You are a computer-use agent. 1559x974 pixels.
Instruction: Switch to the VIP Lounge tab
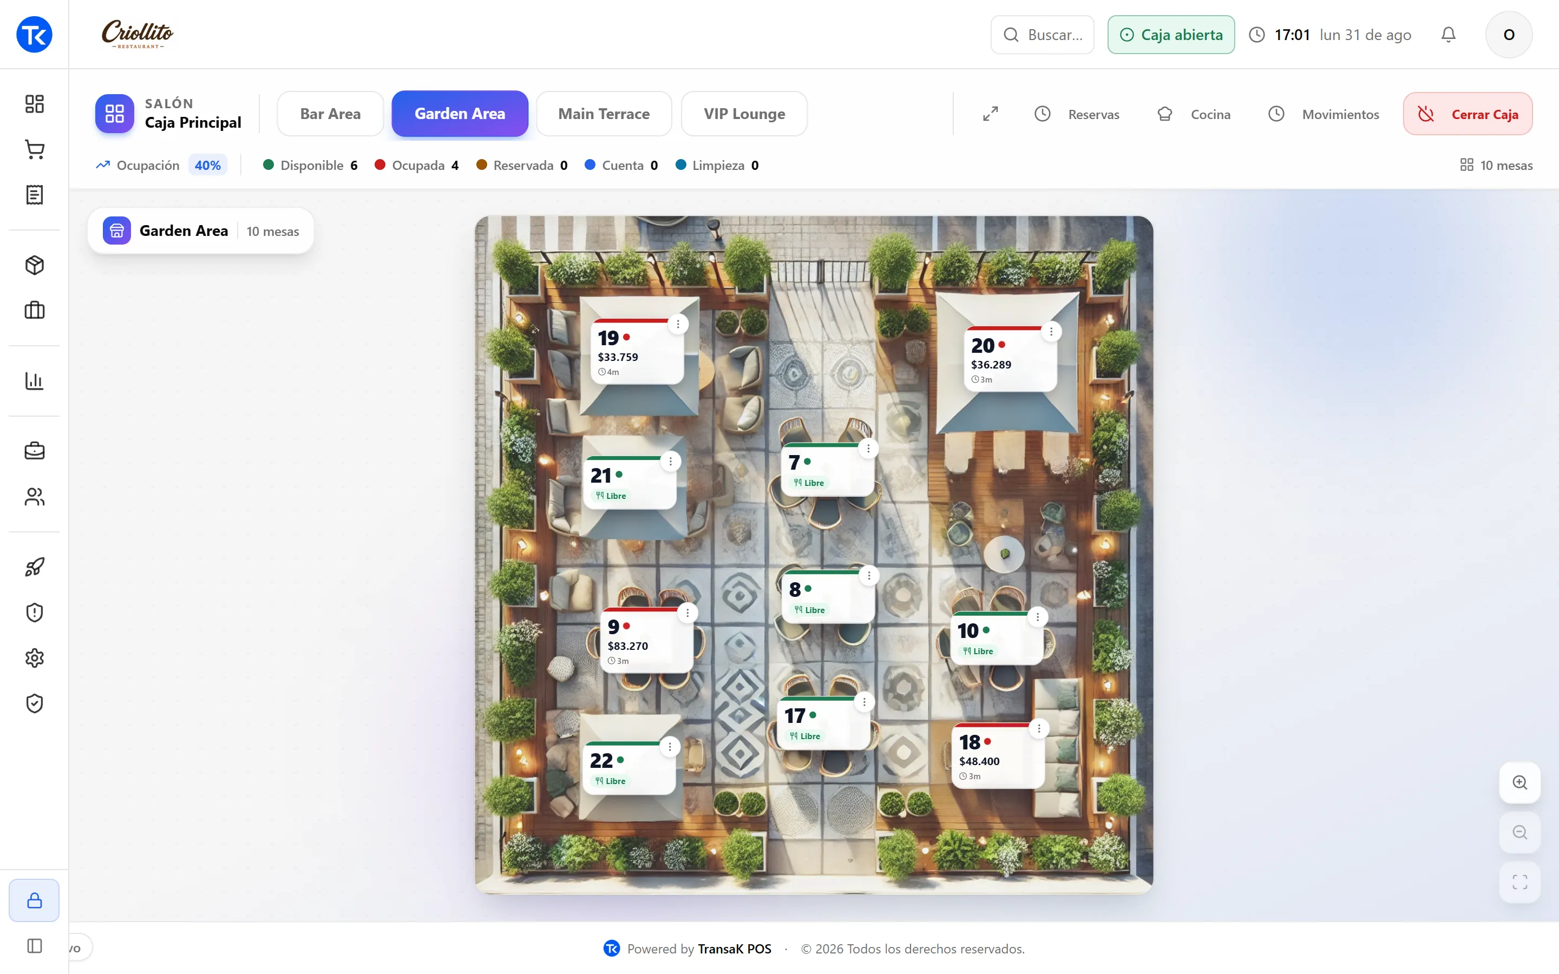pyautogui.click(x=744, y=114)
